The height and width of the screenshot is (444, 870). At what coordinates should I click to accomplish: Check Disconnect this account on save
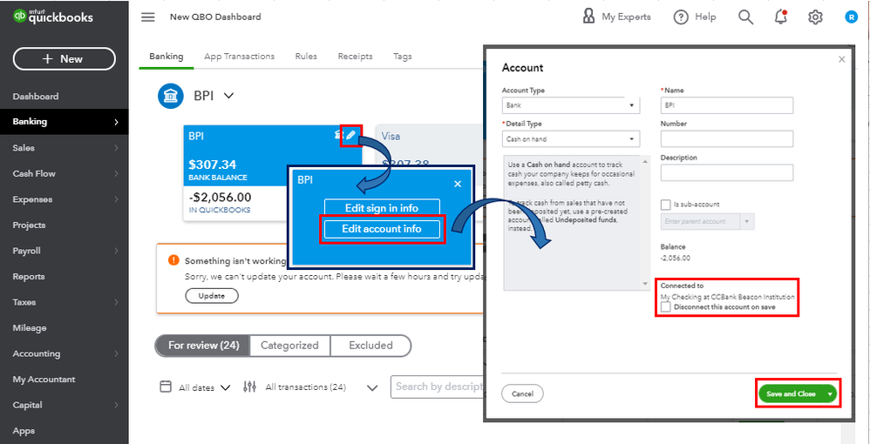tap(666, 306)
